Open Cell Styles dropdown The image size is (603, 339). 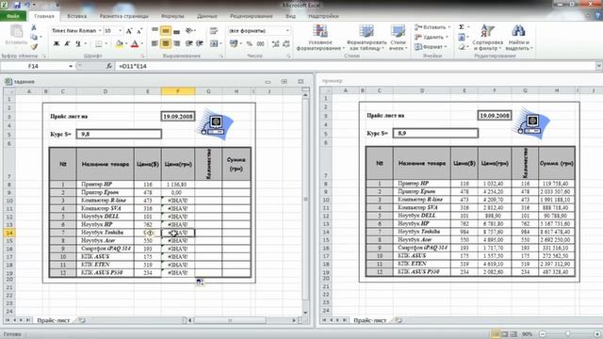pyautogui.click(x=398, y=38)
